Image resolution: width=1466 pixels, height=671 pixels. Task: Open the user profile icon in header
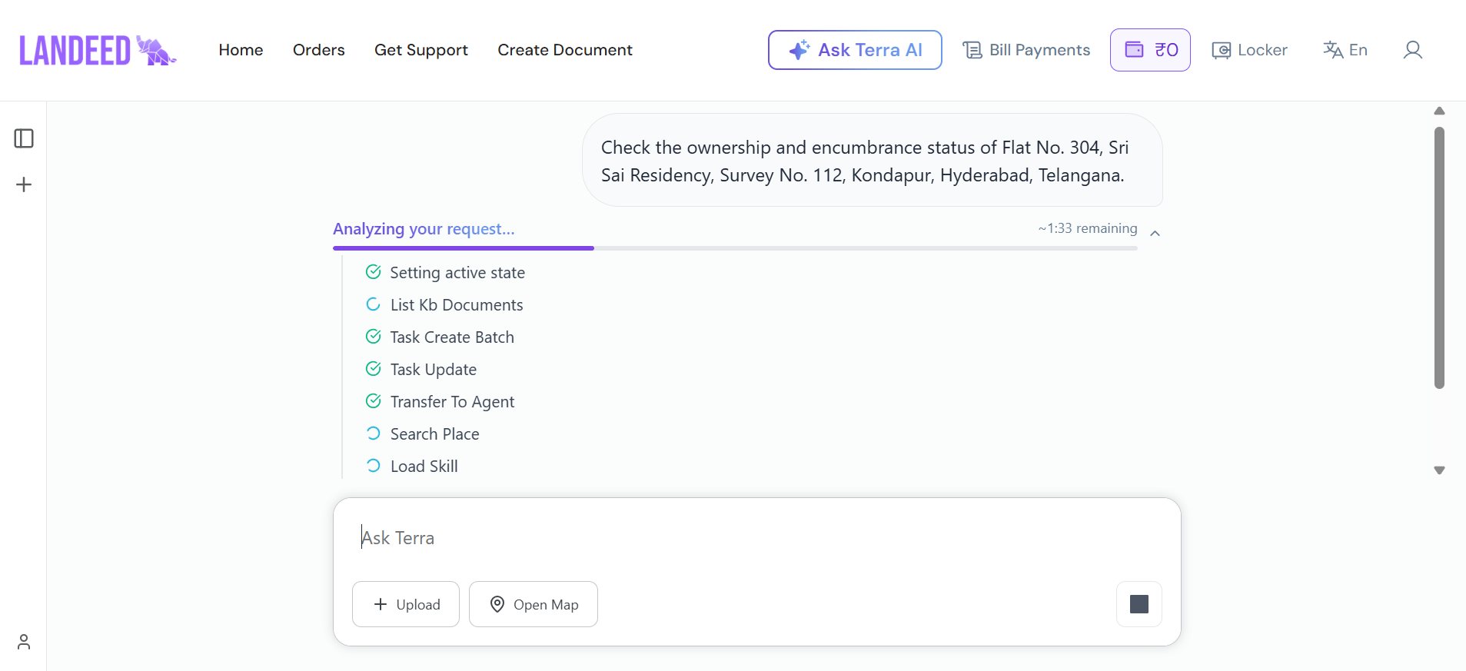tap(1412, 50)
